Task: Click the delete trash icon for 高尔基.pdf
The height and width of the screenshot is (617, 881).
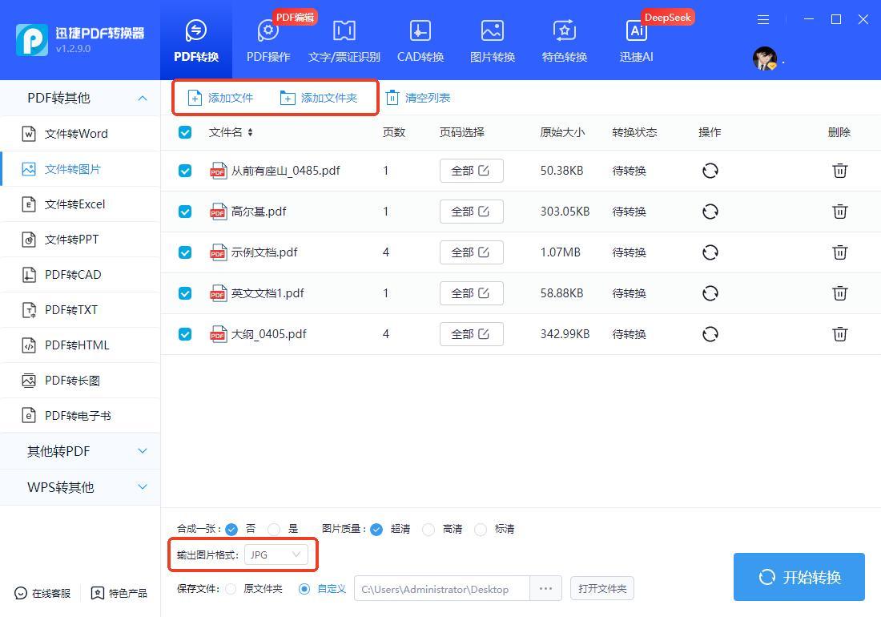Action: pyautogui.click(x=839, y=212)
